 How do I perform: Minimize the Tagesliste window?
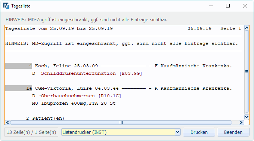pyautogui.click(x=211, y=6)
